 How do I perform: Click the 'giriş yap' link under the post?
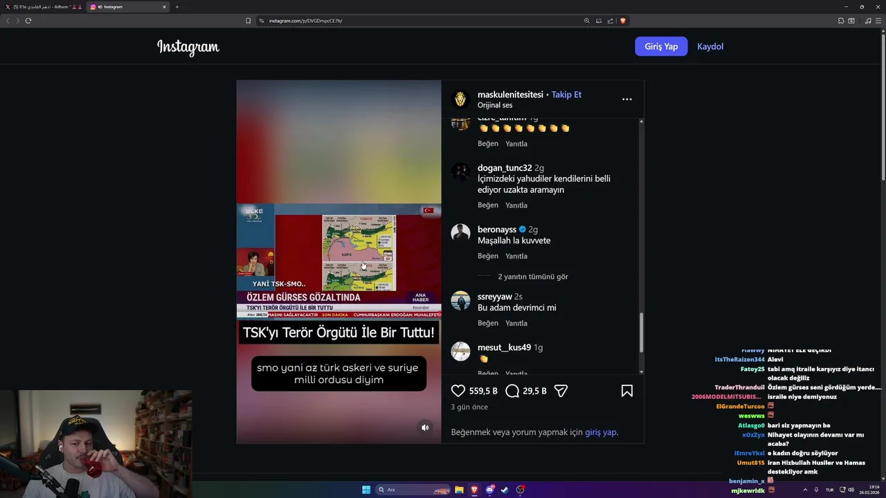point(600,432)
